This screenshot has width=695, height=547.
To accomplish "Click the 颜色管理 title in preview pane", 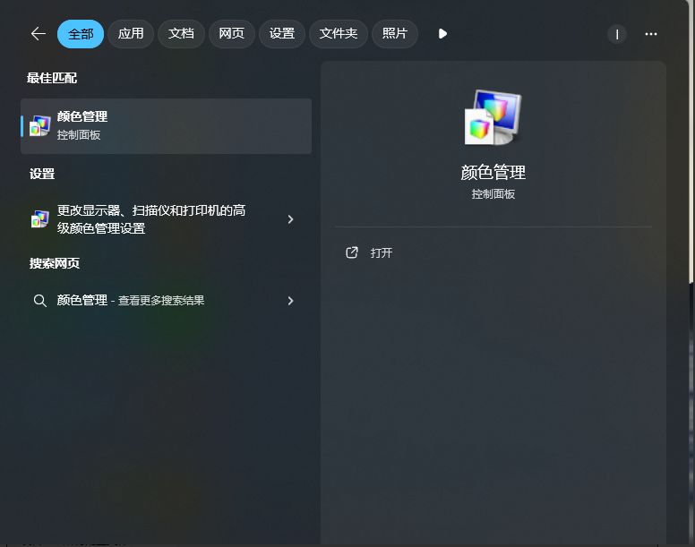I will tap(493, 172).
